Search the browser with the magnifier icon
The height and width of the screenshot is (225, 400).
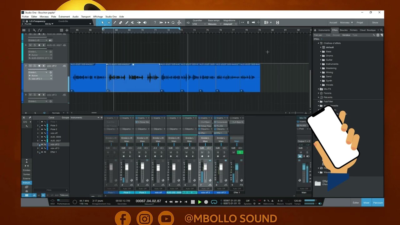[x=381, y=30]
